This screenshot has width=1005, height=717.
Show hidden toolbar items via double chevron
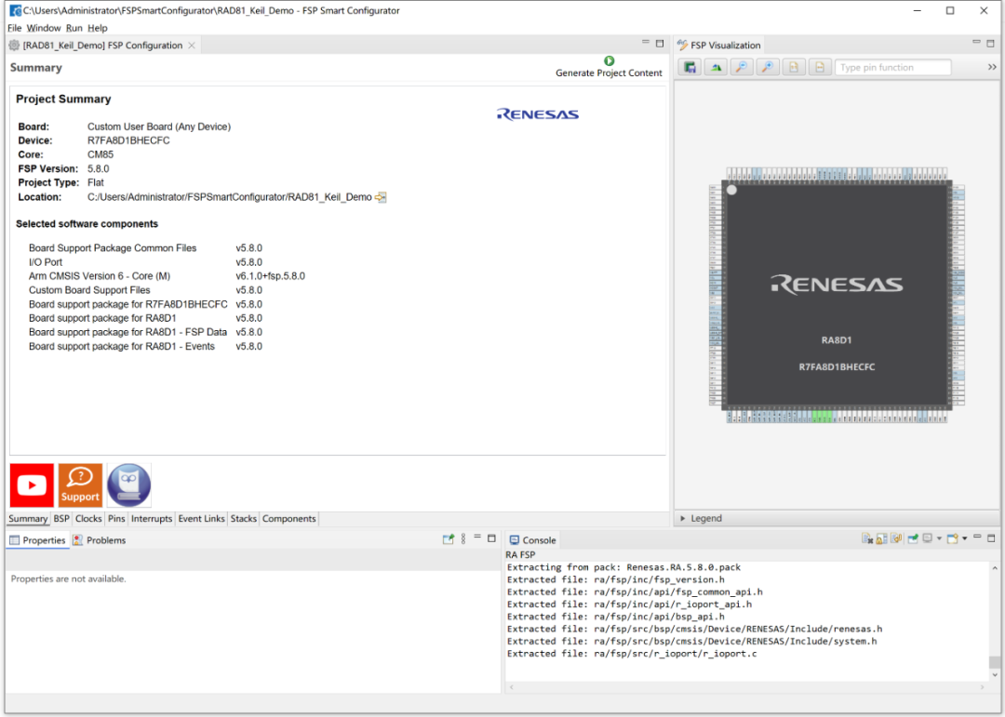(x=992, y=67)
